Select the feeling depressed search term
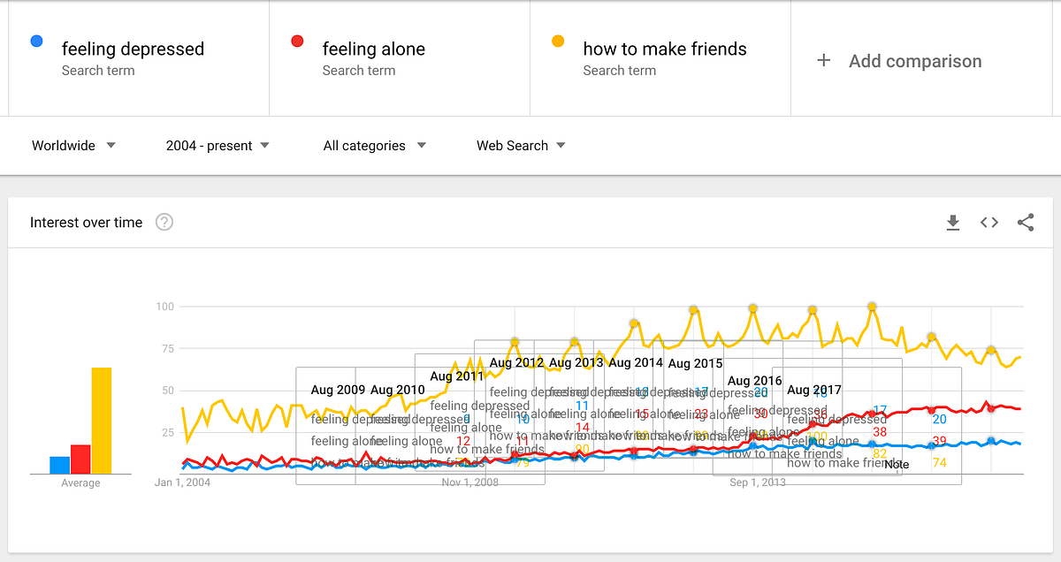 pyautogui.click(x=133, y=49)
